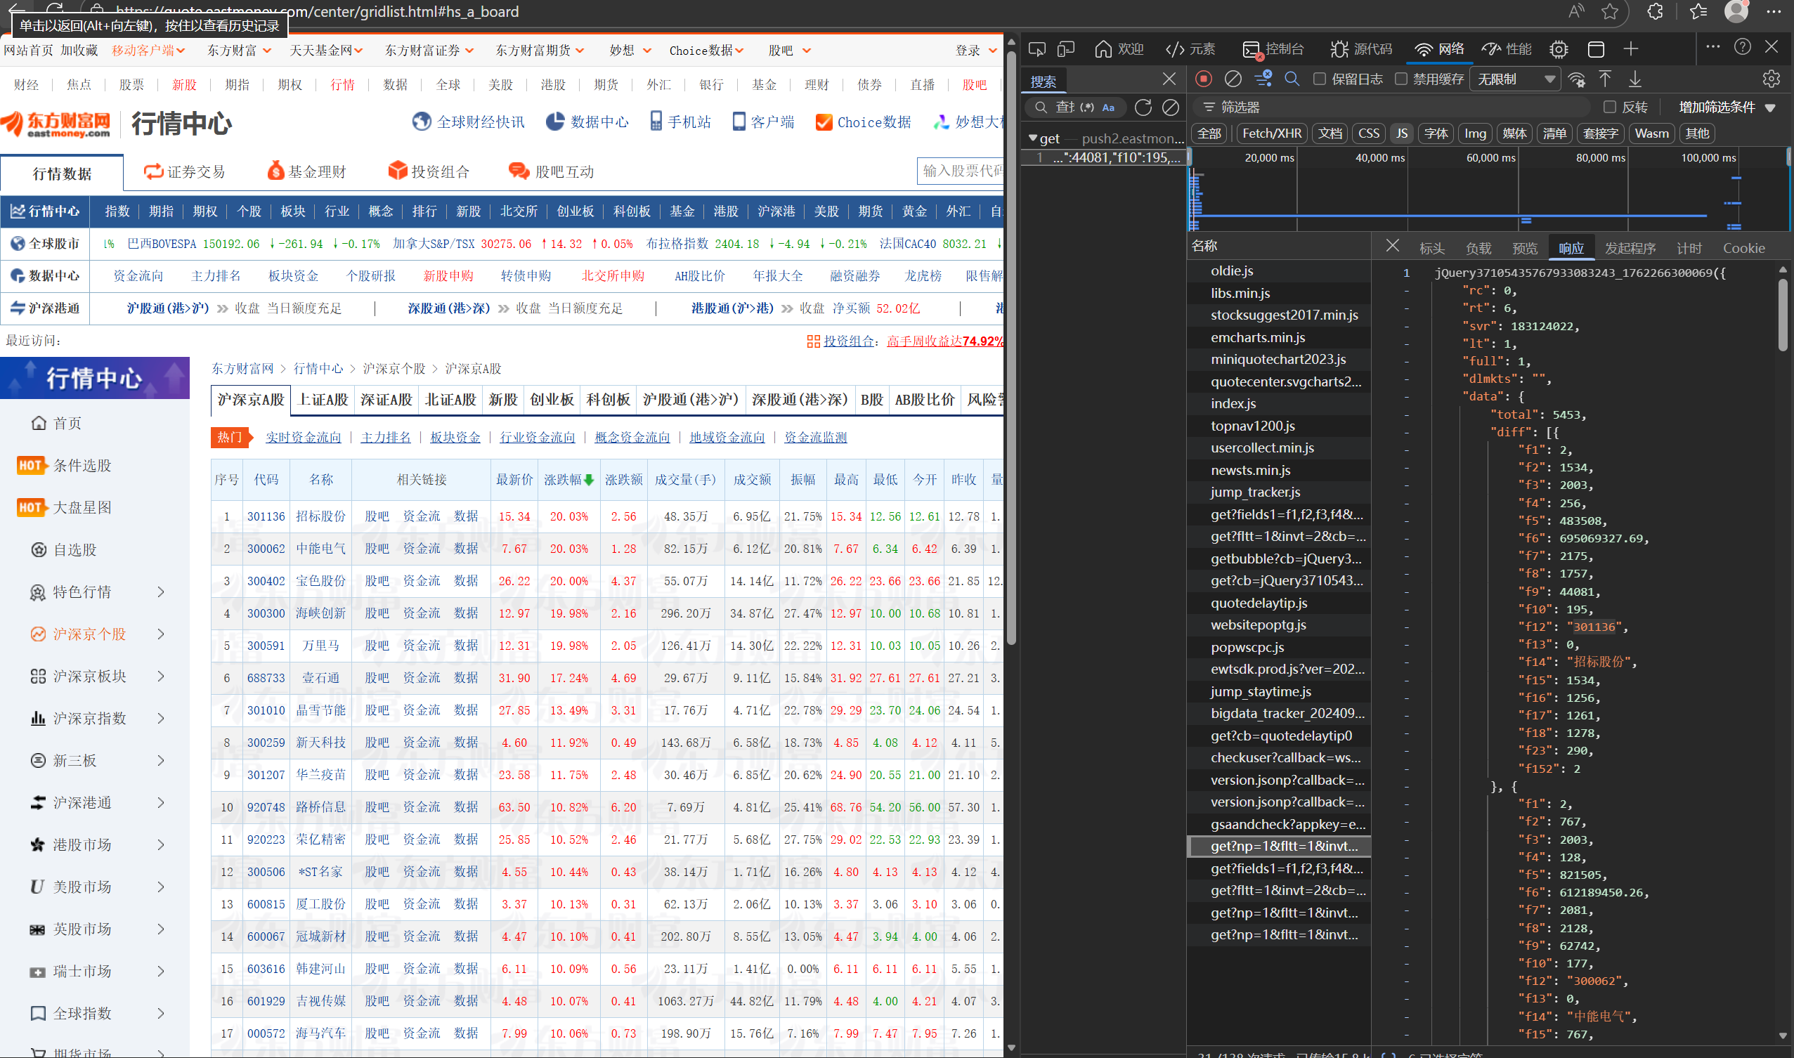Click the inspect element picker icon

[1036, 49]
